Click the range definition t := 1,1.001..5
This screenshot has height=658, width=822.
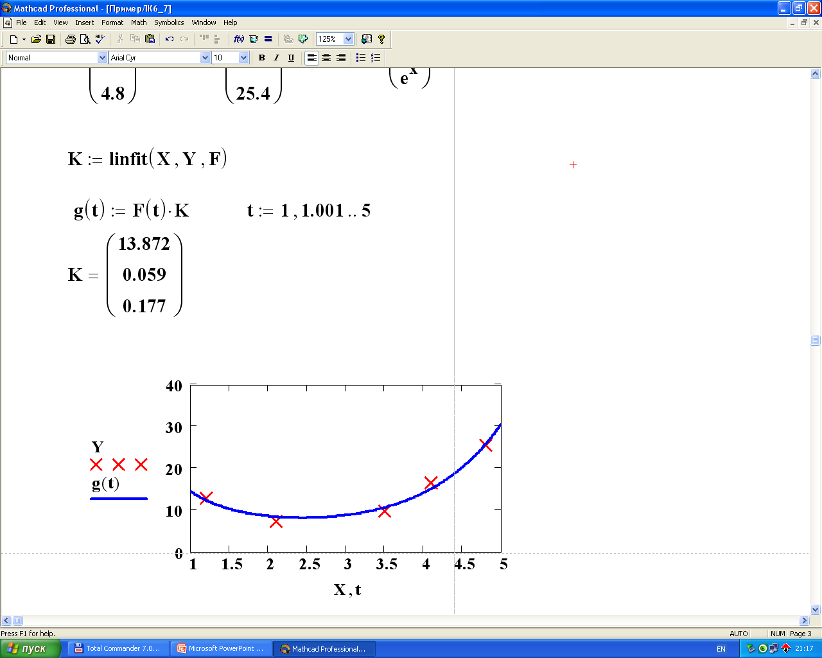[309, 211]
